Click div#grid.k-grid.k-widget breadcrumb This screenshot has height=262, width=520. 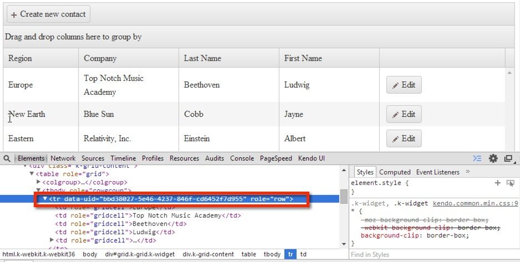coord(140,254)
